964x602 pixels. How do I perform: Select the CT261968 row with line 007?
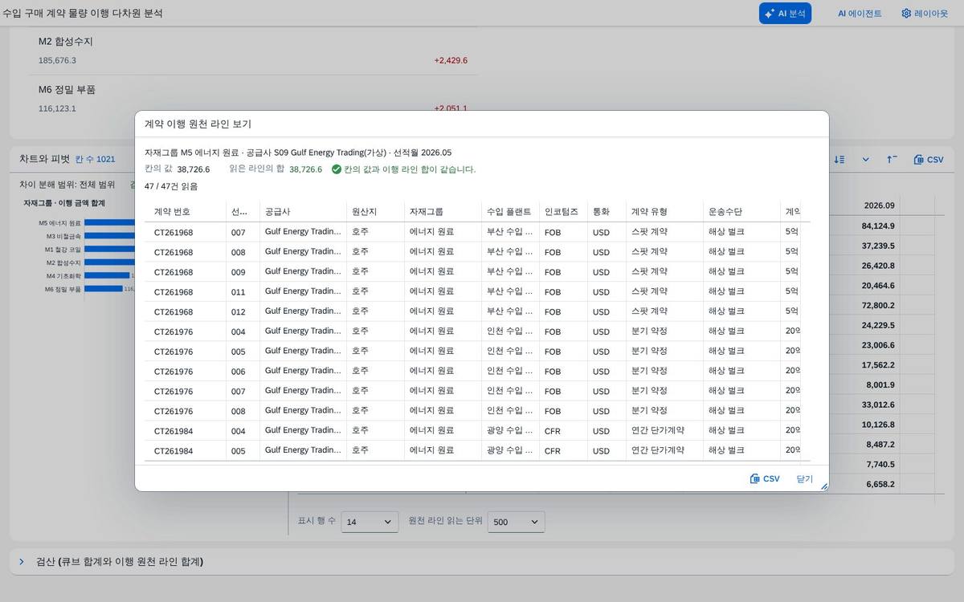479,232
